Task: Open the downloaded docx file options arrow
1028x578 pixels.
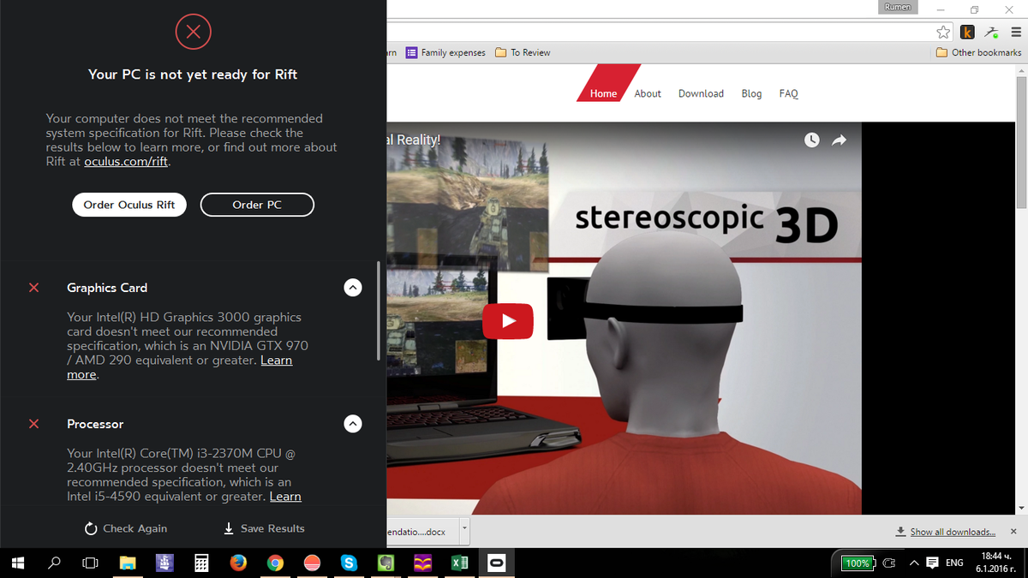Action: [x=464, y=531]
